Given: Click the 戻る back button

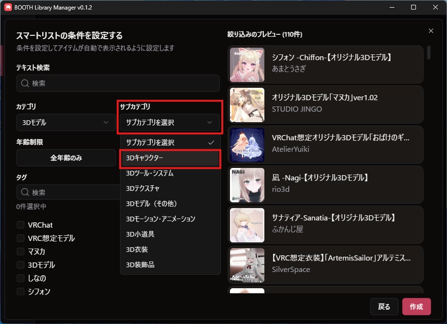Looking at the screenshot, I should (x=384, y=307).
